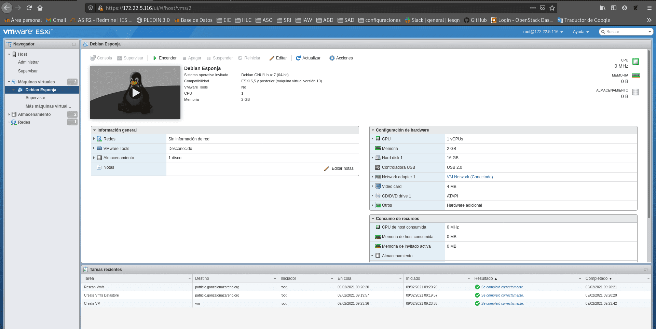Screen dimensions: 656x329
Task: Minimize the Tareas recientes panel icon
Action: click(x=646, y=270)
